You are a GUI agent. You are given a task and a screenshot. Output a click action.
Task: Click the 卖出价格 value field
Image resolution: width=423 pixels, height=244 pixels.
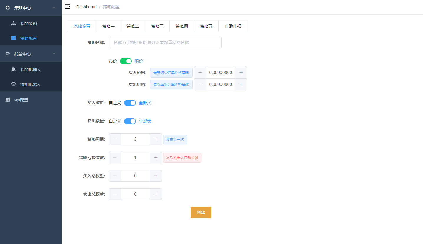(220, 84)
